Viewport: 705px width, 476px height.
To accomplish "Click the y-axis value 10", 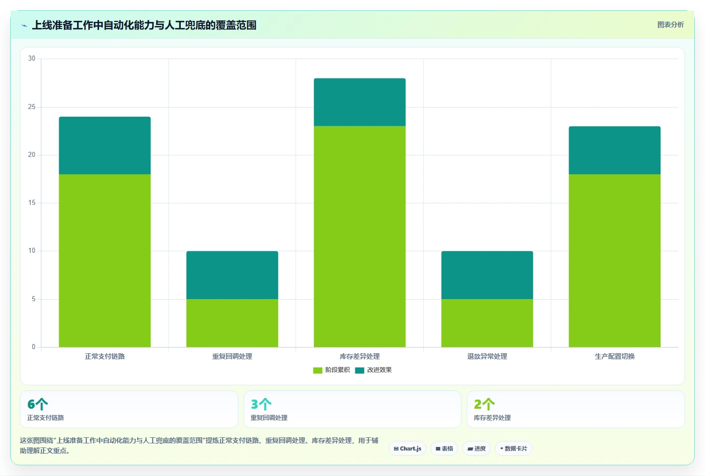I will tap(32, 251).
